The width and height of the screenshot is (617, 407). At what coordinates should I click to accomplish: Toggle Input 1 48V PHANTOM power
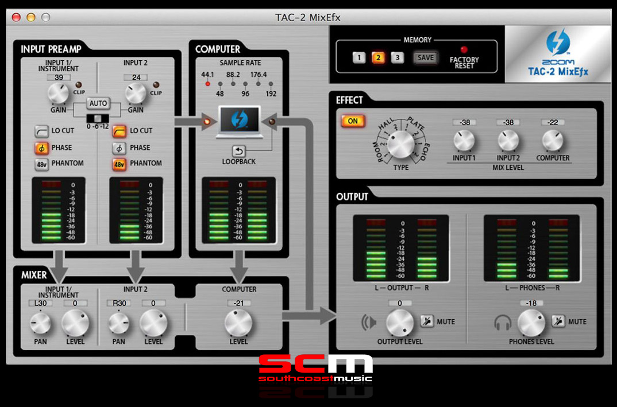41,164
